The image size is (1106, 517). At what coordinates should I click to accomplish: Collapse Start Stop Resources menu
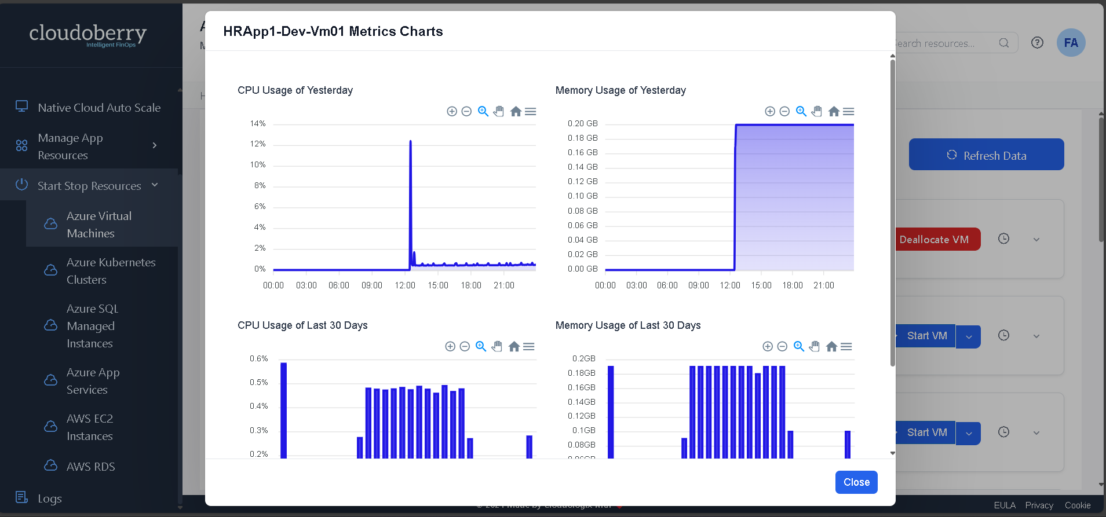89,185
